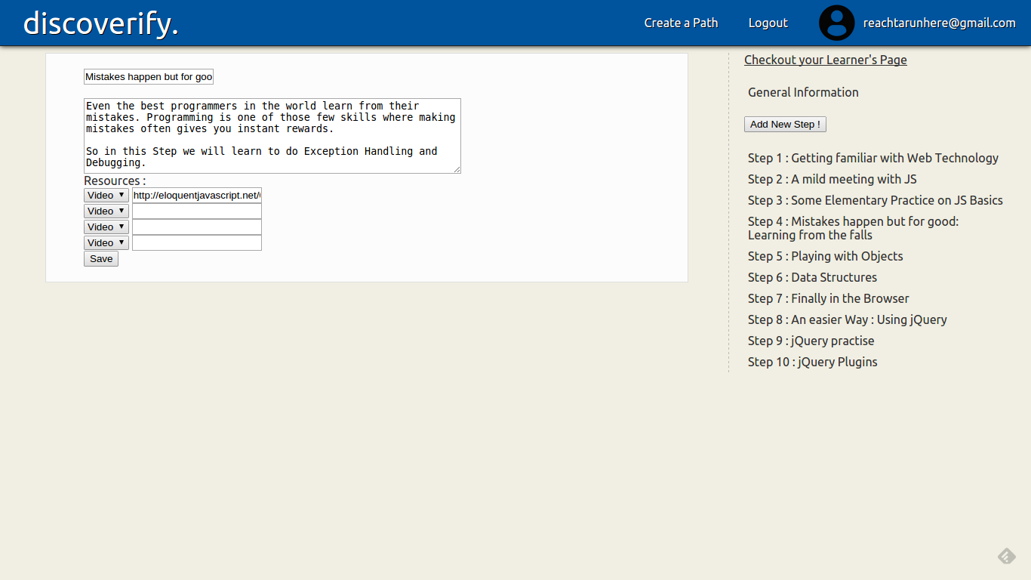Open Checkout your Learner's Page link

[x=826, y=60]
